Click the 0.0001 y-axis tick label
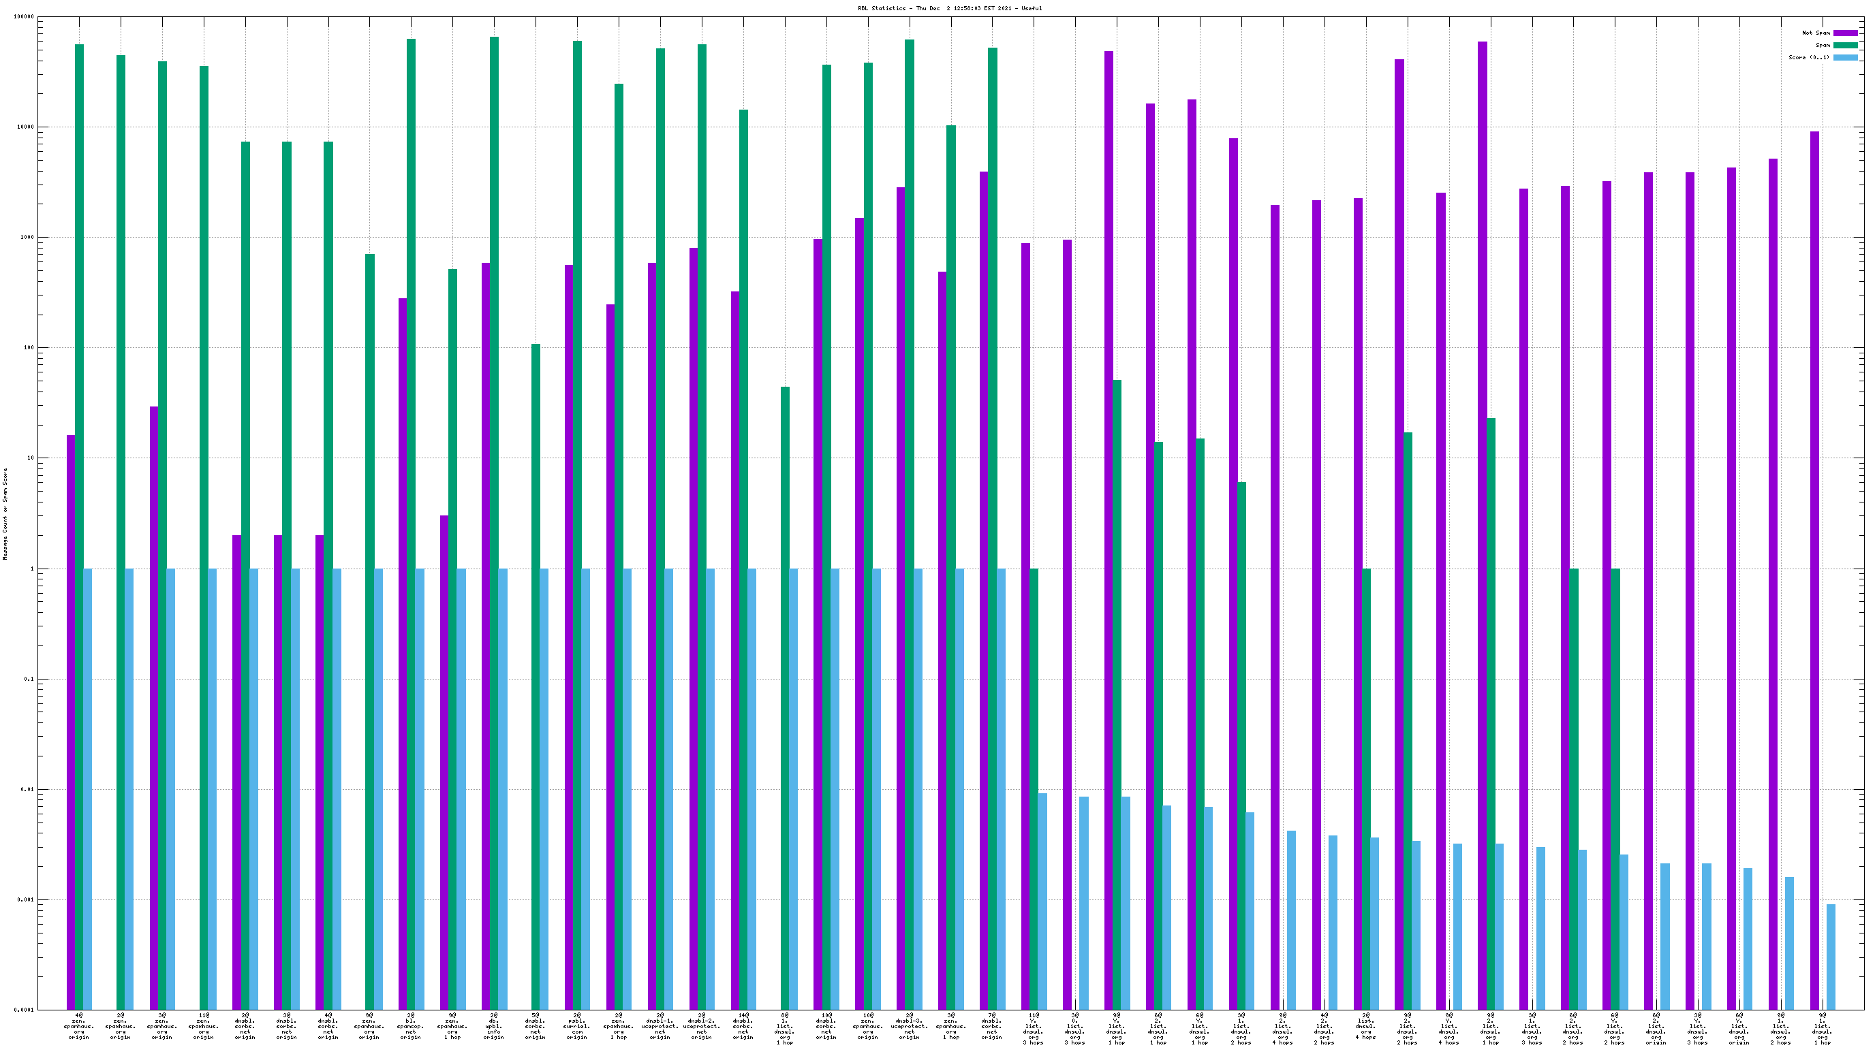The width and height of the screenshot is (1875, 1054). [x=24, y=1010]
